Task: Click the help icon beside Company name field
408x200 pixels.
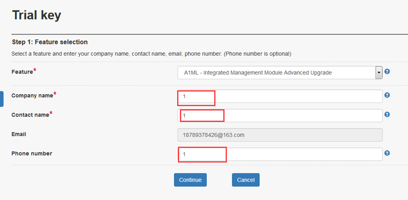Action: tap(387, 95)
